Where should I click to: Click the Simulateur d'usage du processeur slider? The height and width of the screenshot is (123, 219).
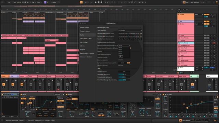click(124, 80)
